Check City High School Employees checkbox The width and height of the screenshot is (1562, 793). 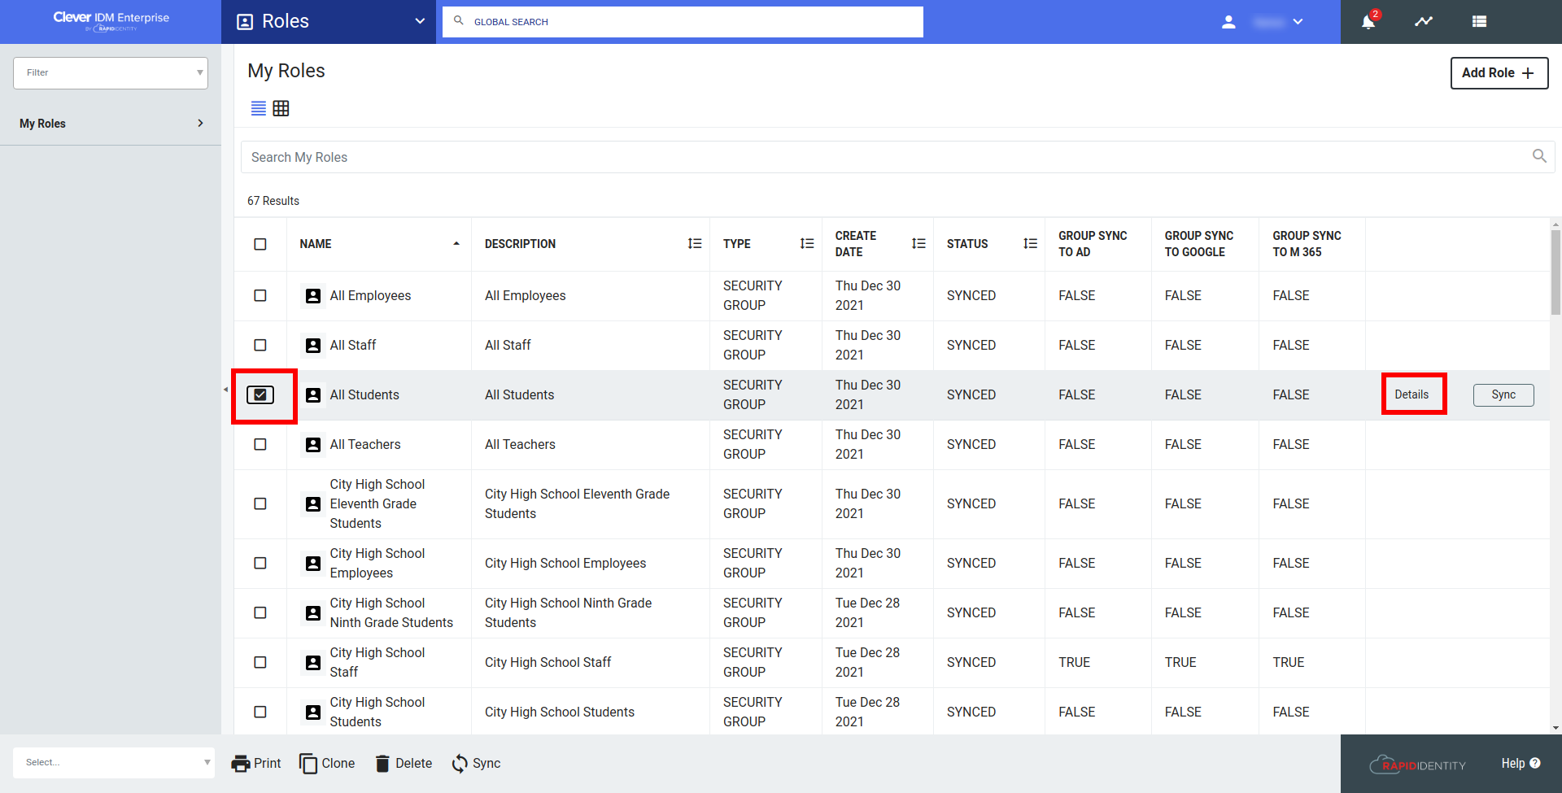click(260, 563)
